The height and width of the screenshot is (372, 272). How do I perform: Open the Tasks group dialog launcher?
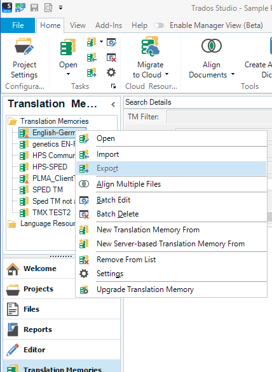(x=114, y=86)
